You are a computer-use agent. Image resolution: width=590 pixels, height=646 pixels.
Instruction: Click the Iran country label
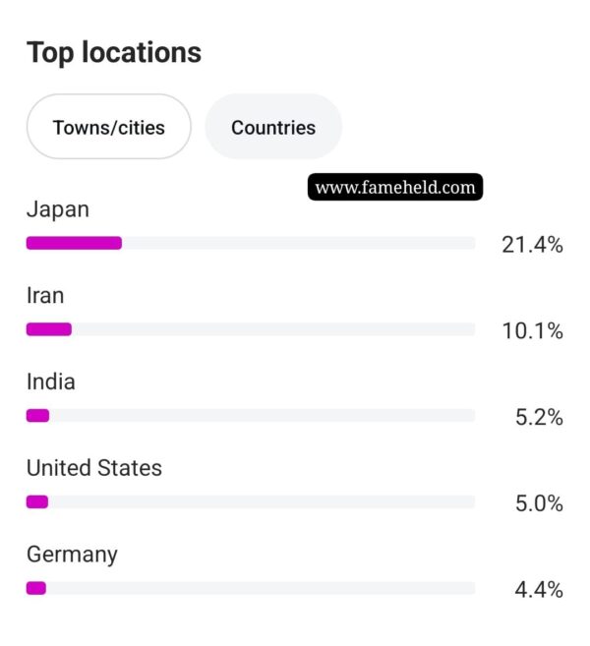tap(45, 295)
